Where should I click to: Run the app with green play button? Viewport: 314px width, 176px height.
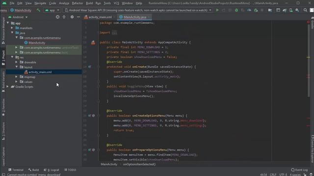tap(217, 10)
